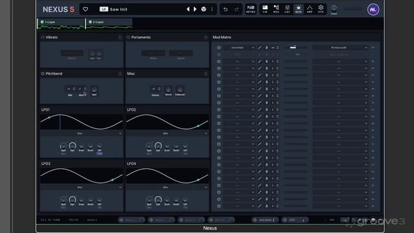Open the LFO1 waveform dropdown
The width and height of the screenshot is (414, 233).
click(x=82, y=134)
